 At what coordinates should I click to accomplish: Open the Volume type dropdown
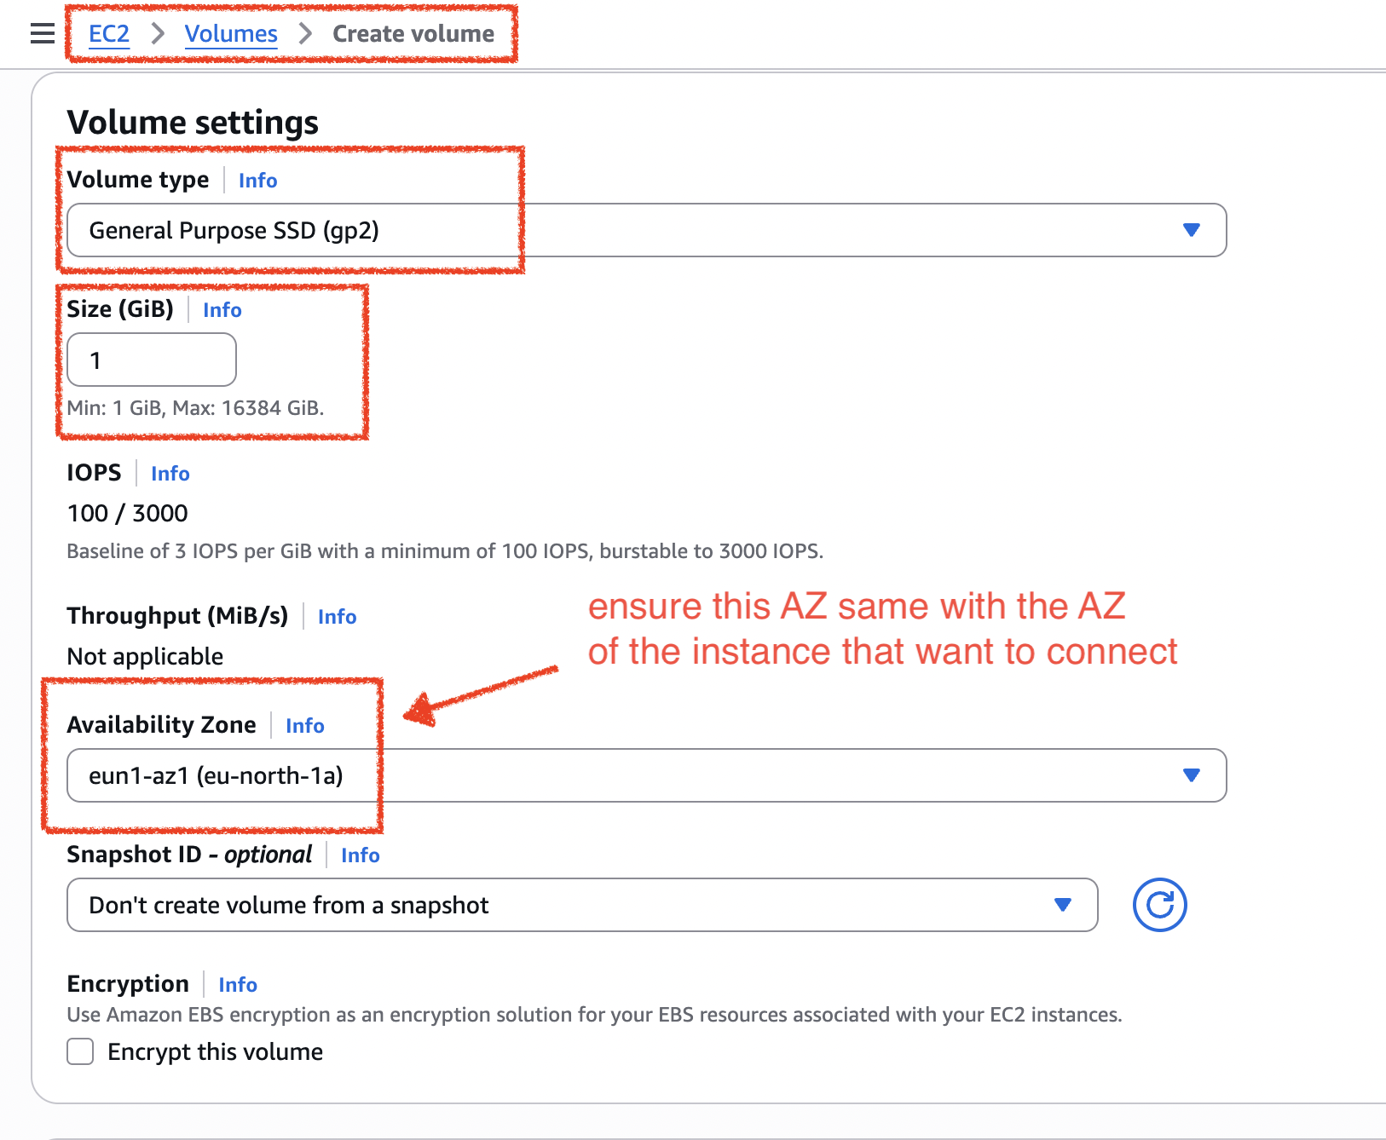tap(1192, 230)
